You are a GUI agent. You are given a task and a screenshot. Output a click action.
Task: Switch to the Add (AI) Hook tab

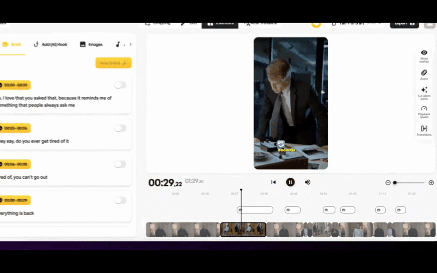(50, 44)
